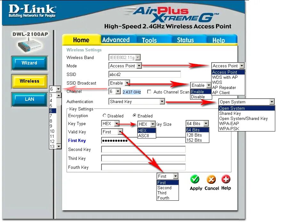Select channel 3 in the channel list
Screen dimensions: 281x224
coord(53,95)
